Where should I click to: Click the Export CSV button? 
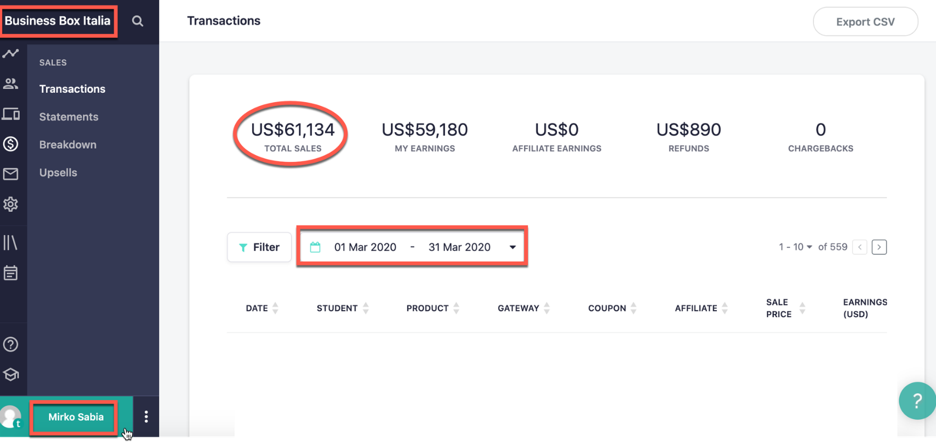(x=865, y=21)
